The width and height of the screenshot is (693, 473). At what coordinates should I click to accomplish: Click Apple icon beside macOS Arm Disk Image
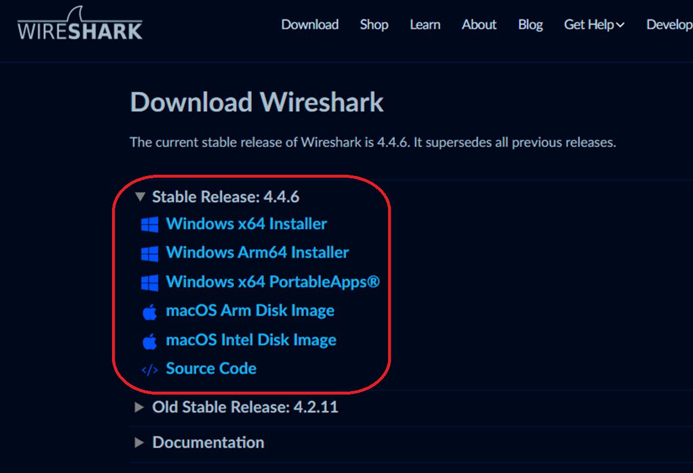150,312
